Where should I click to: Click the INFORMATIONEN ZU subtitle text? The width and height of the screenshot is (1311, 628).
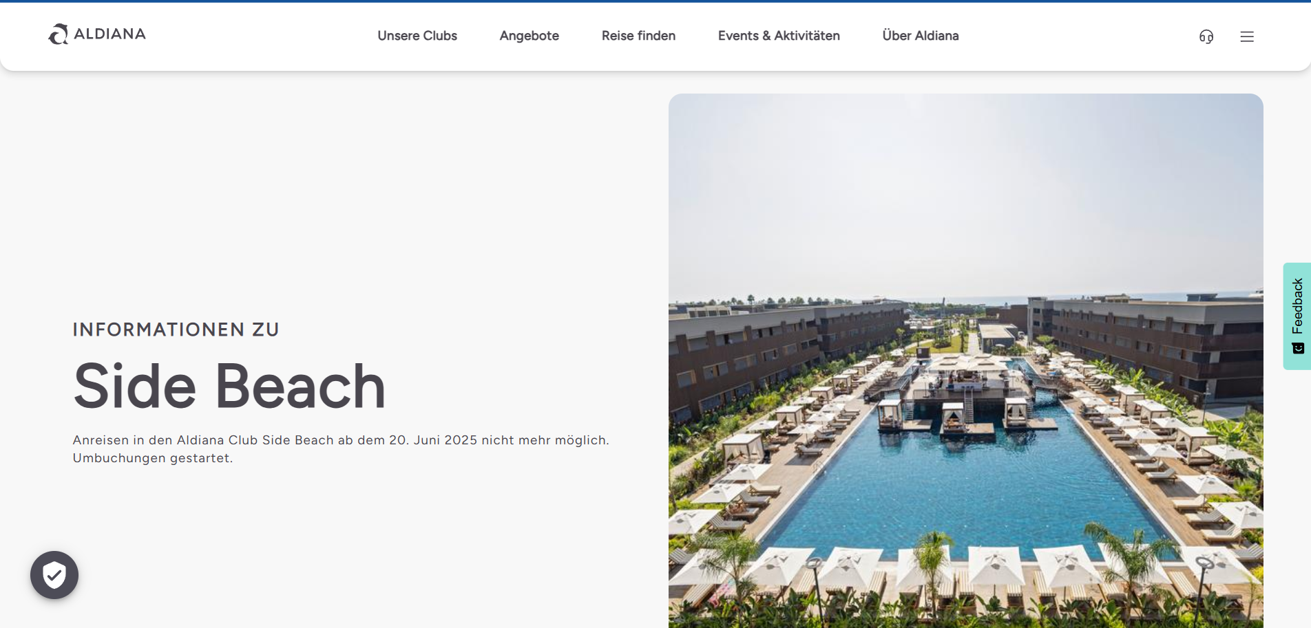pos(176,329)
